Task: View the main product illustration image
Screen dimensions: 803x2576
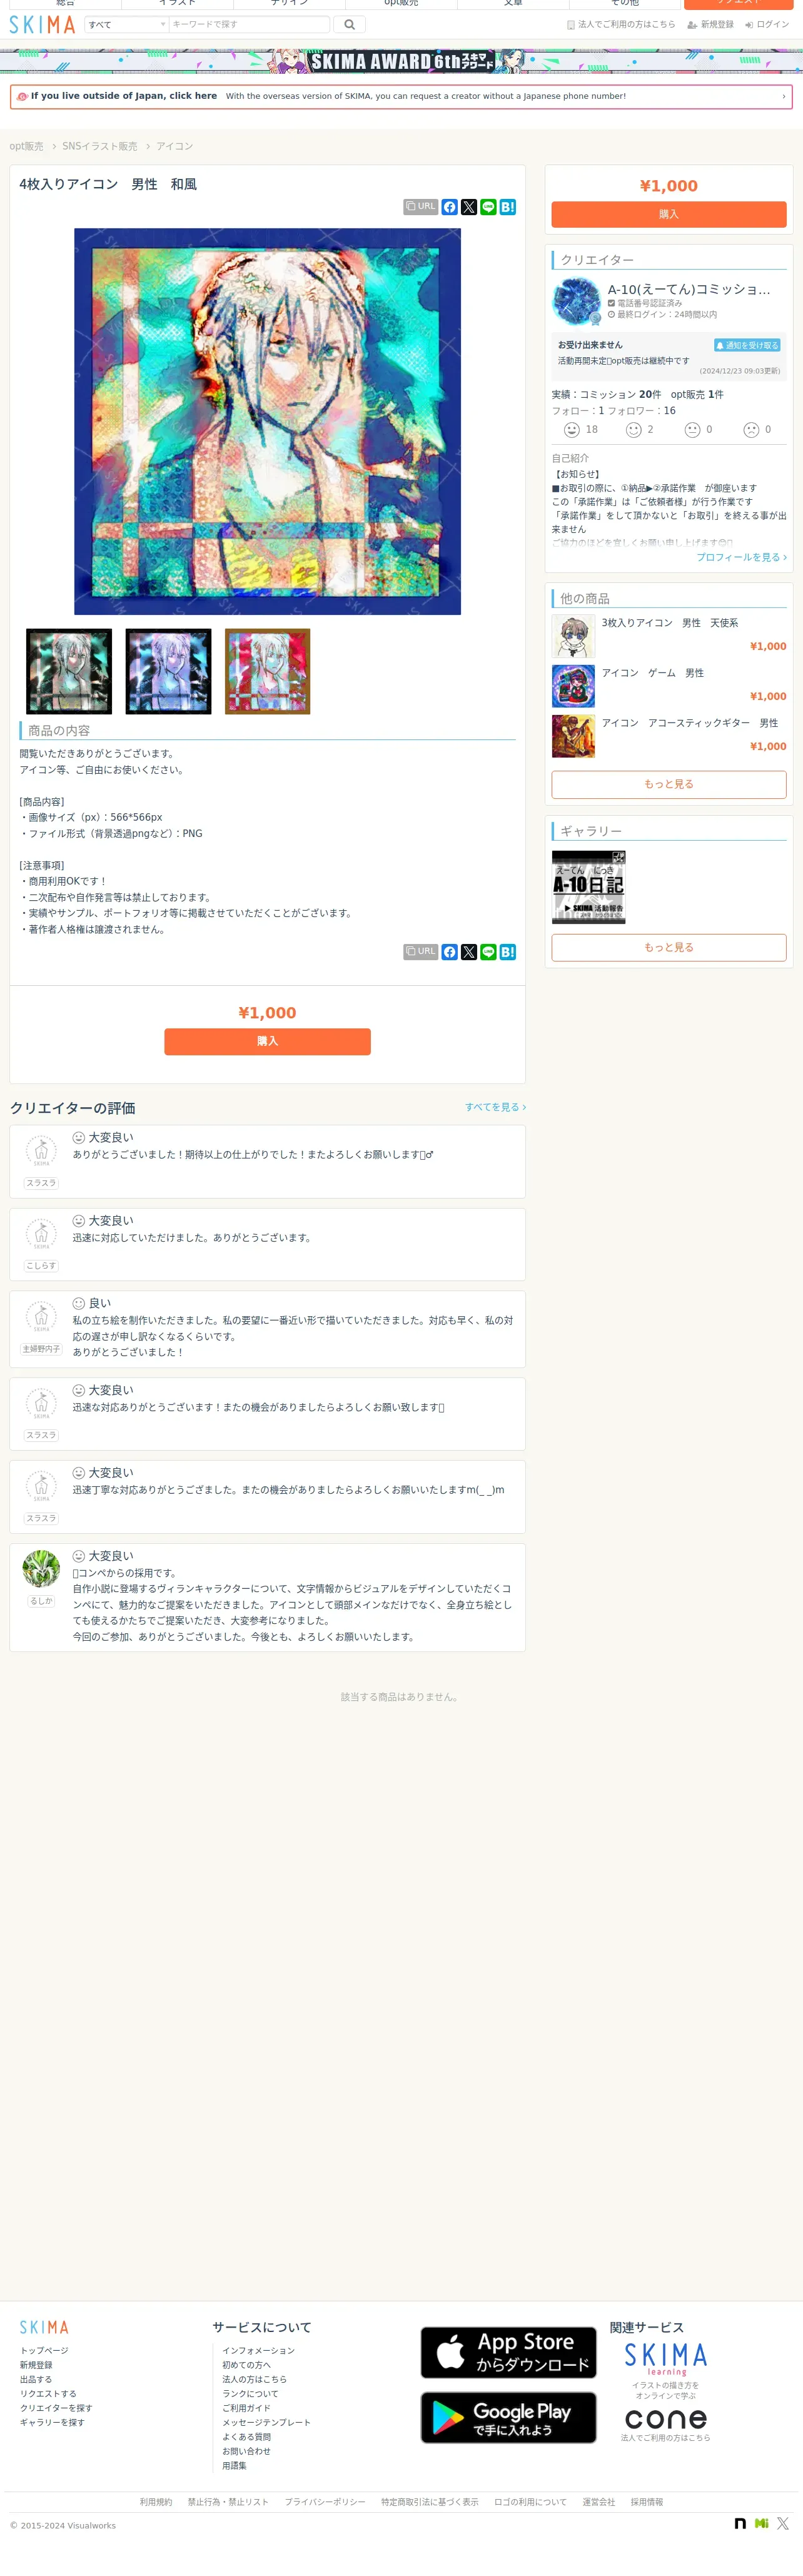Action: pyautogui.click(x=267, y=421)
